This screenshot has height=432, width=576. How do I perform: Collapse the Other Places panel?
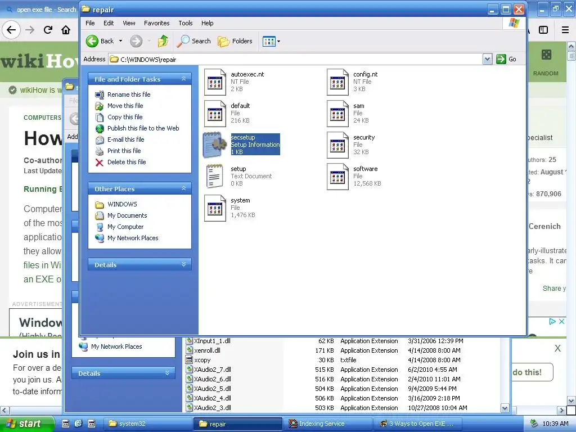pos(184,188)
